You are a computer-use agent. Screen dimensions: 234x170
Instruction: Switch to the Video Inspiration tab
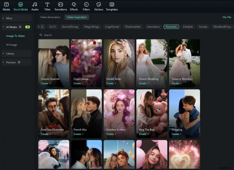pos(76,18)
